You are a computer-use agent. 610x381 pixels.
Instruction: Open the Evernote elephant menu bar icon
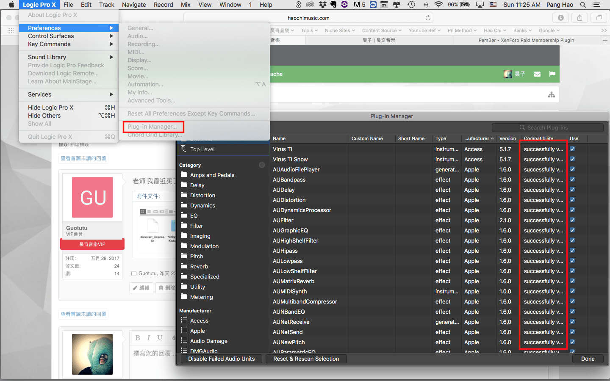pyautogui.click(x=333, y=5)
